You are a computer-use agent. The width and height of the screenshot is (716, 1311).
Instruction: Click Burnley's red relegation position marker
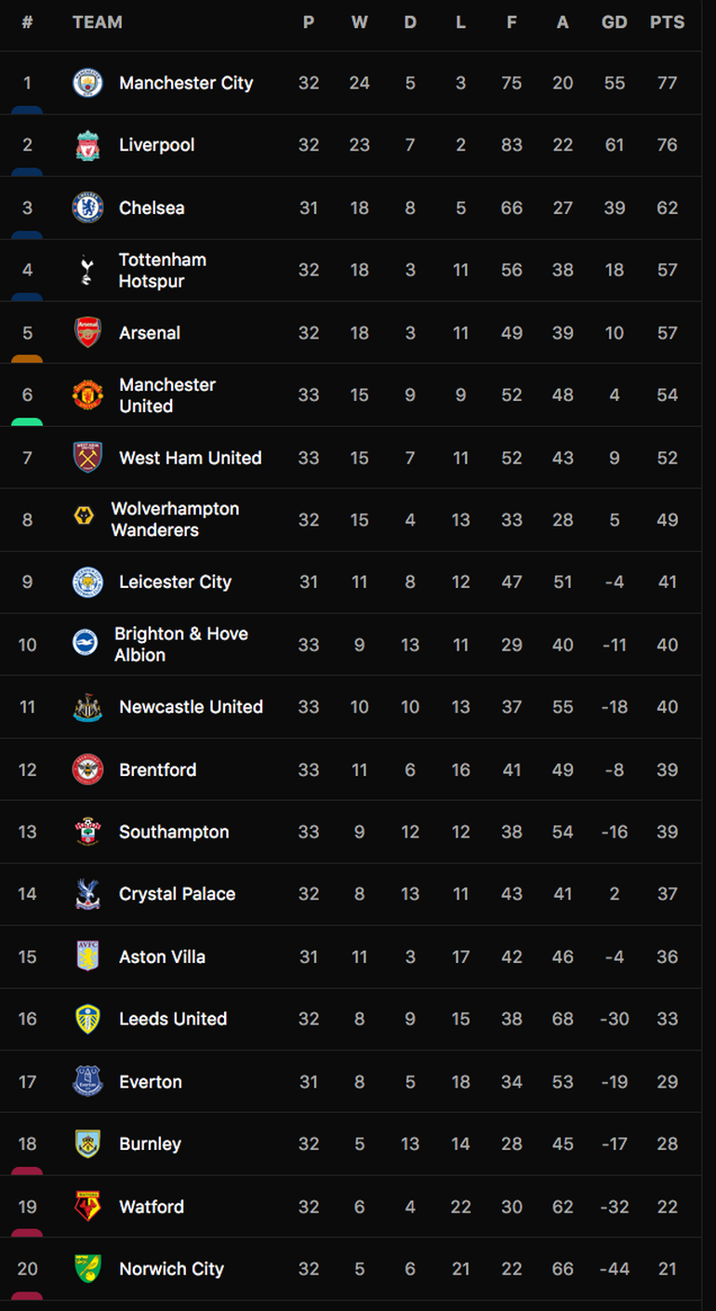point(27,1171)
